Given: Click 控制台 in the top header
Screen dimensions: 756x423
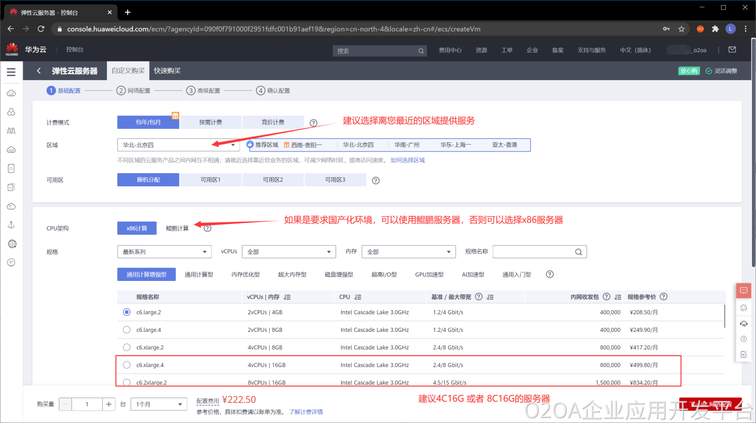Looking at the screenshot, I should pos(75,49).
